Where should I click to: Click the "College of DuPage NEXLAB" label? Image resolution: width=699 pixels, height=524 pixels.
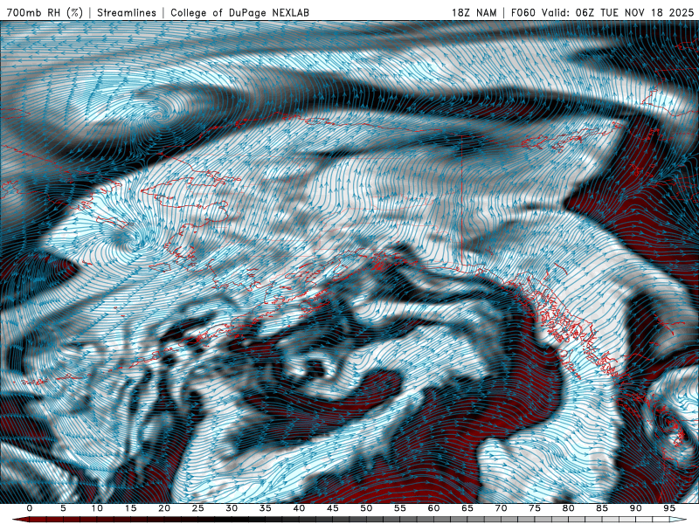(x=239, y=12)
